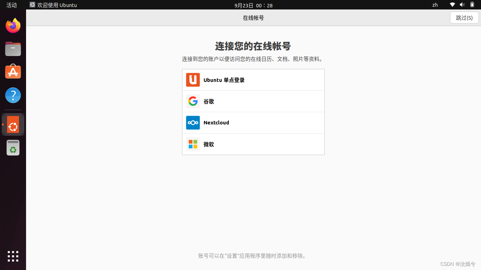Open the 活动 overview
The width and height of the screenshot is (481, 270).
click(x=12, y=5)
